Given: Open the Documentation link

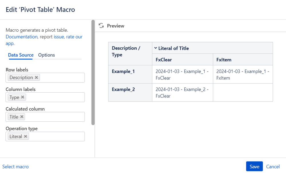Looking at the screenshot, I should pyautogui.click(x=21, y=37).
